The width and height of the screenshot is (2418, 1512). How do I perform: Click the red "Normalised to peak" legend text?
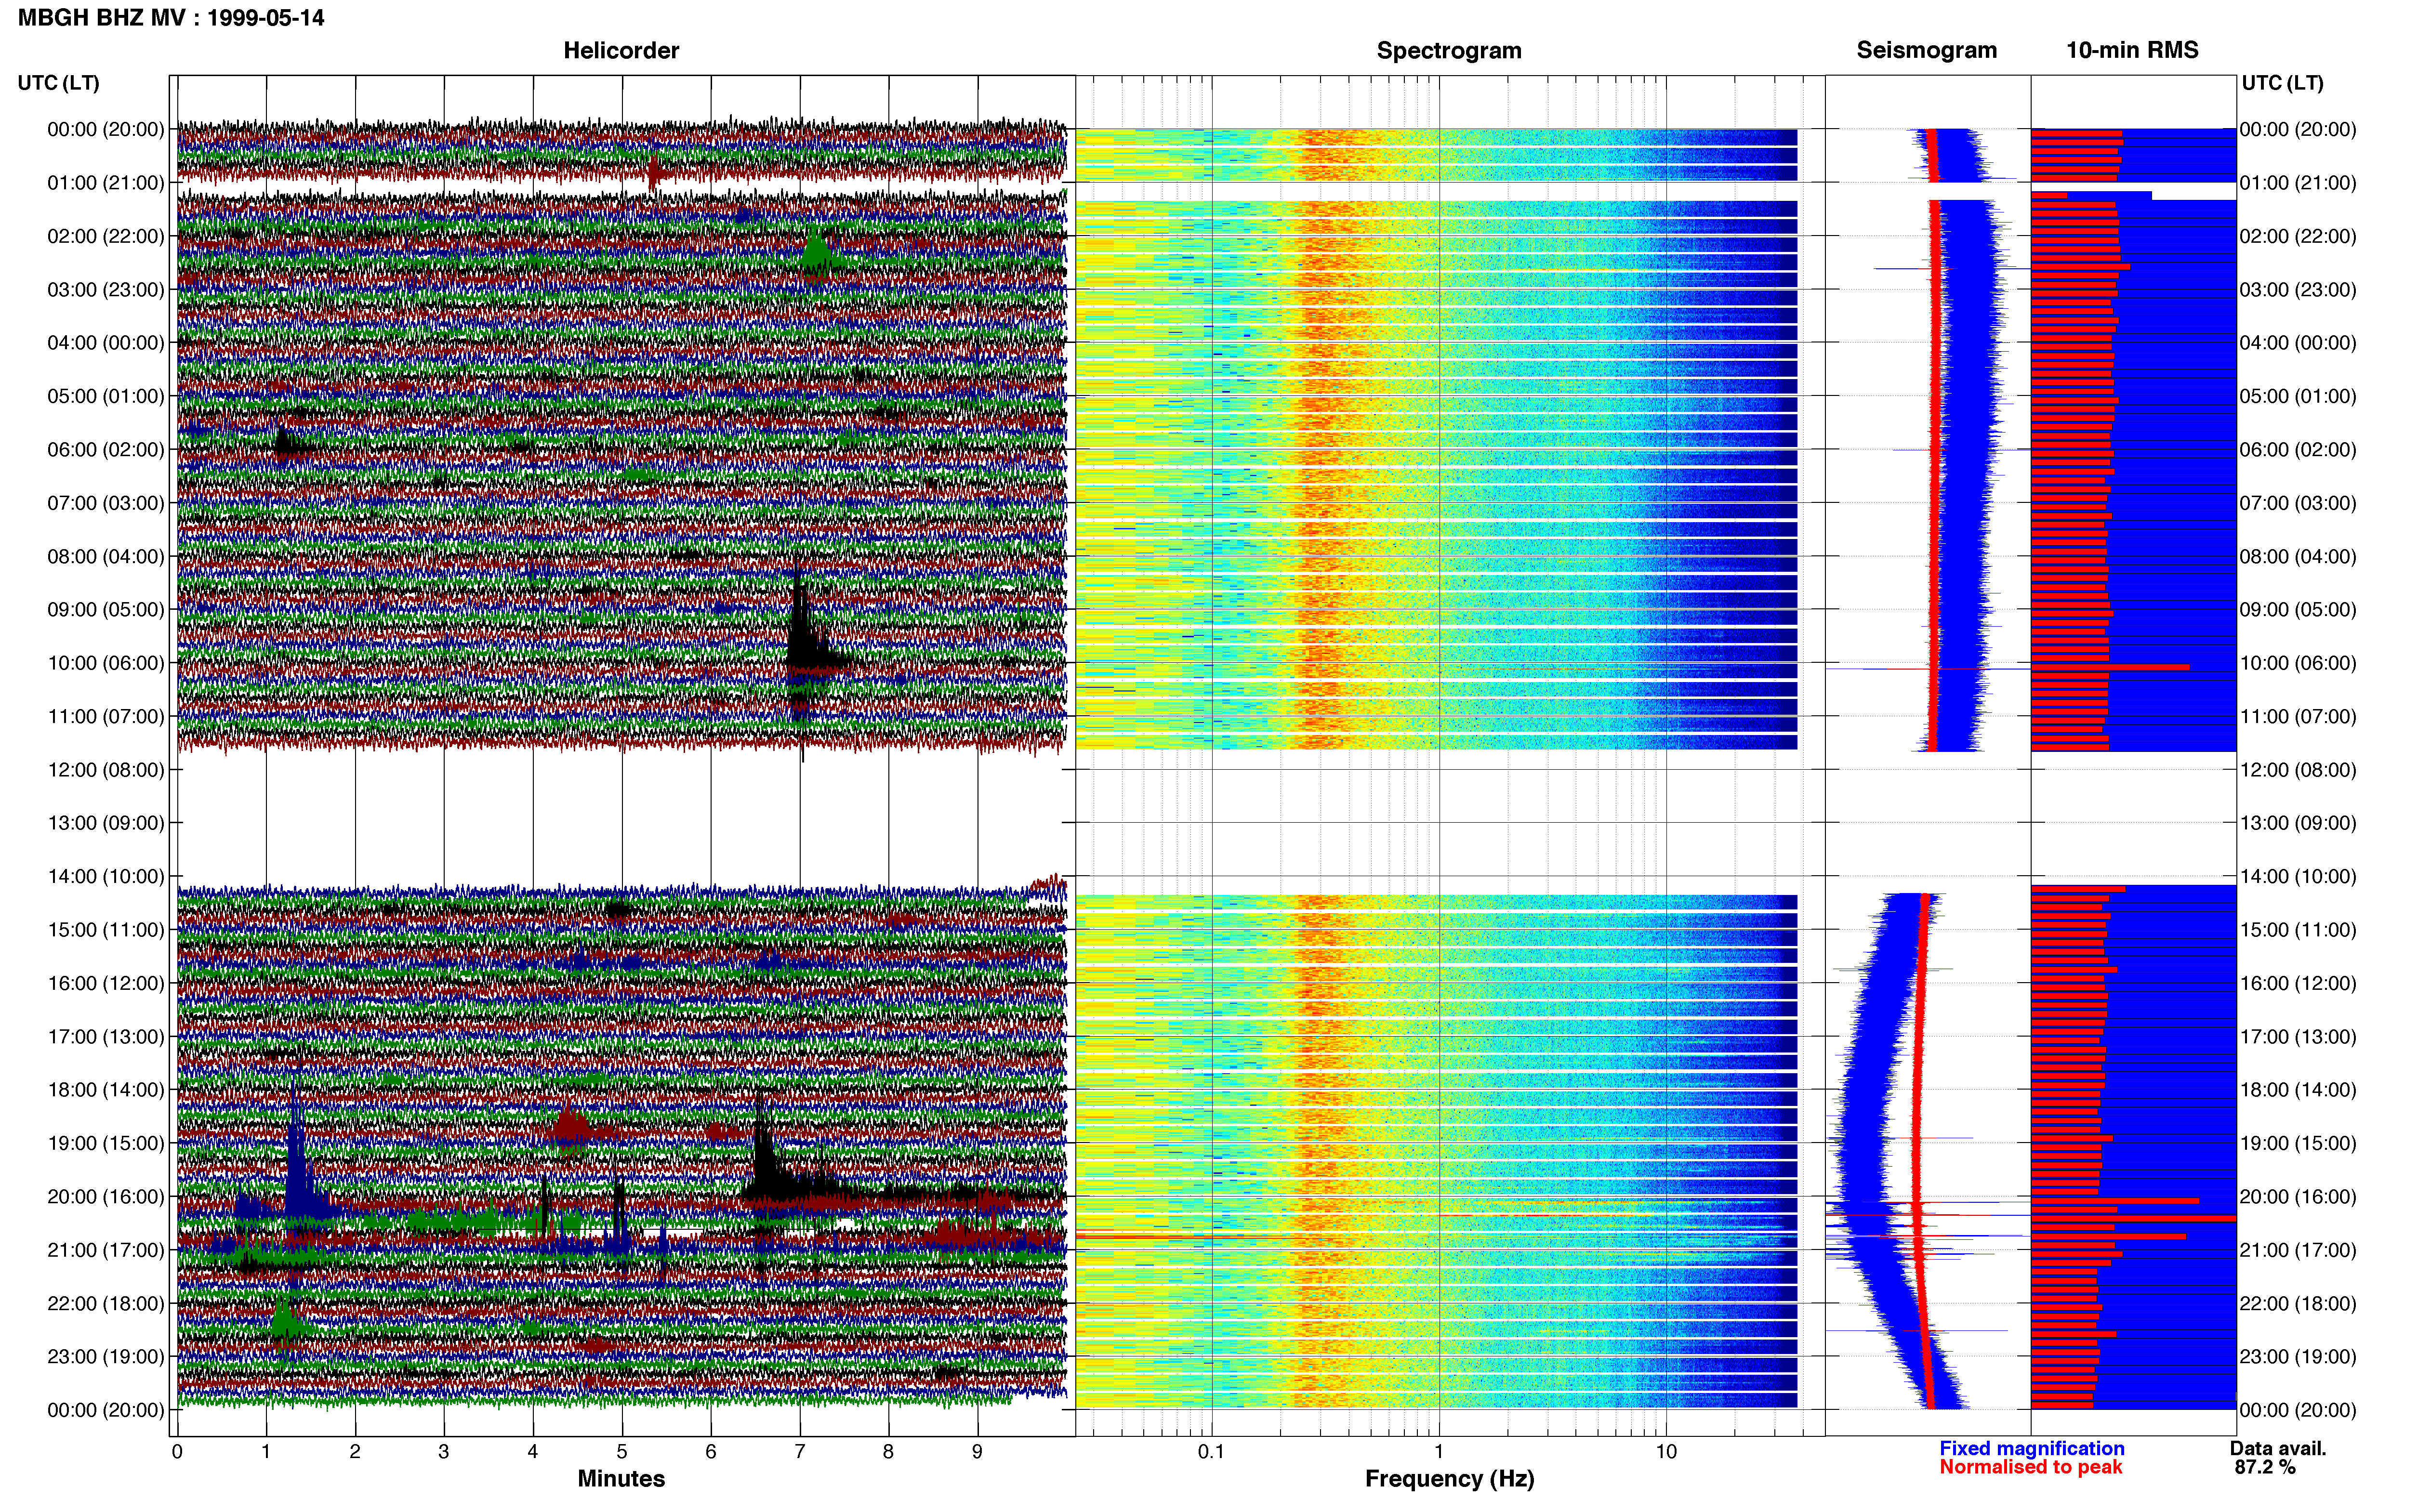click(2030, 1467)
